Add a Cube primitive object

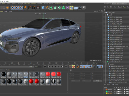click(x=43, y=8)
